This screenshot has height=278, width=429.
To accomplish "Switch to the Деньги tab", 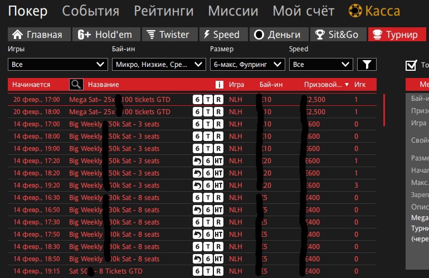I will (279, 35).
